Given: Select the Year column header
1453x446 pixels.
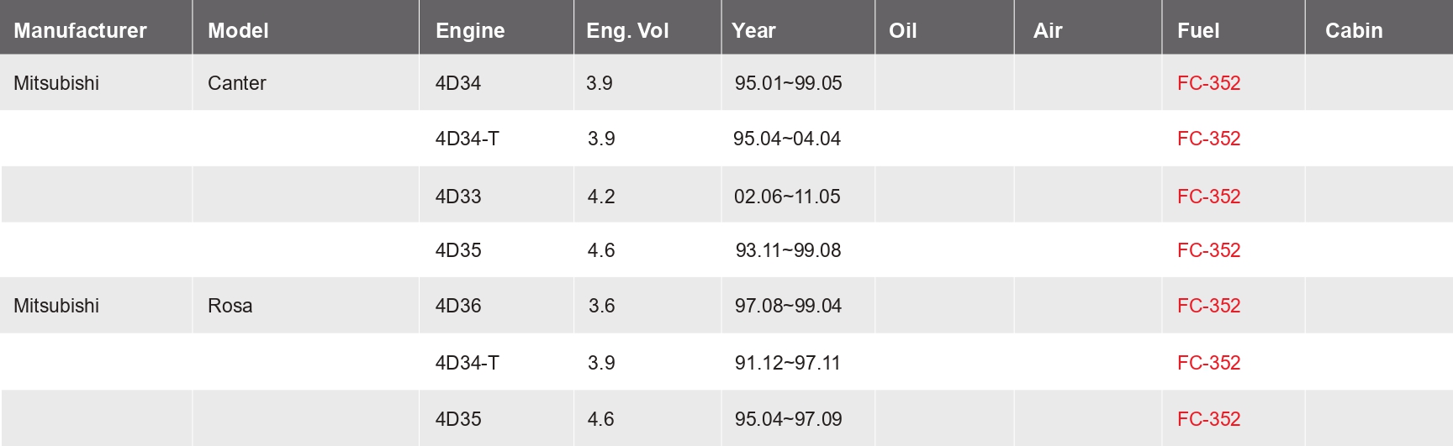Looking at the screenshot, I should click(753, 31).
